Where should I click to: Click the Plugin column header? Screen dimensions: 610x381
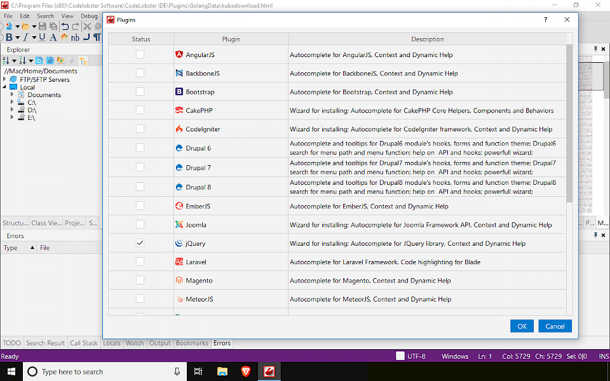[x=231, y=39]
